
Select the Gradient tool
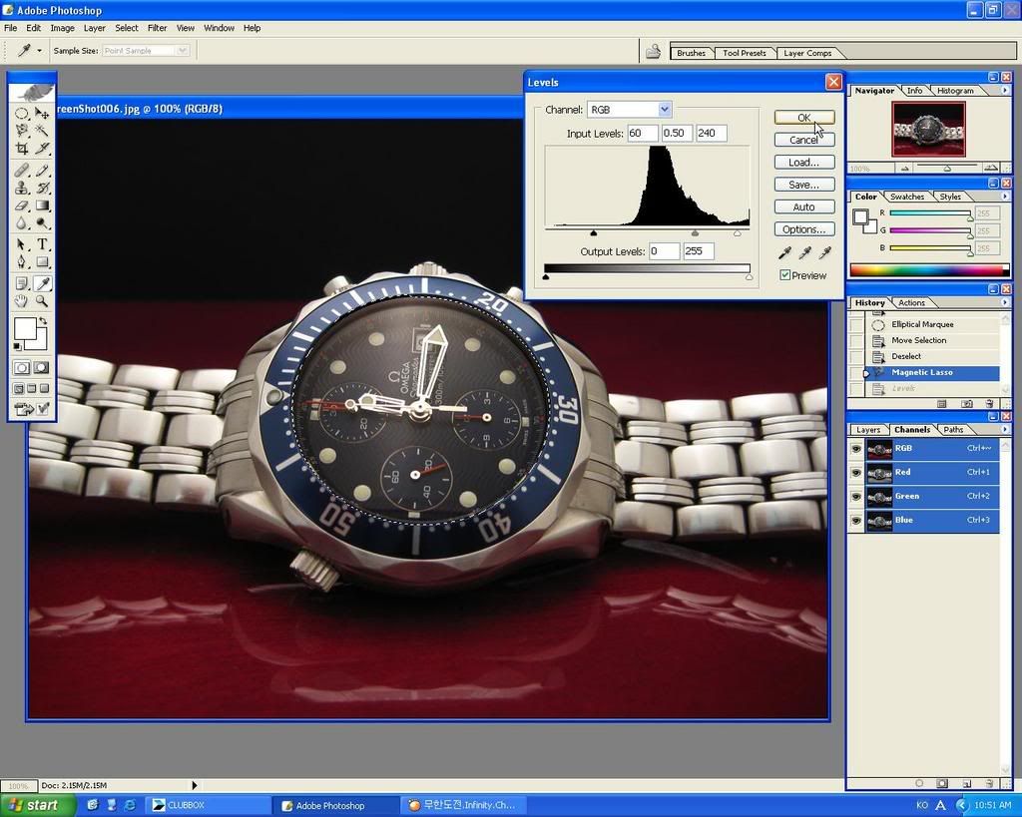click(x=42, y=205)
